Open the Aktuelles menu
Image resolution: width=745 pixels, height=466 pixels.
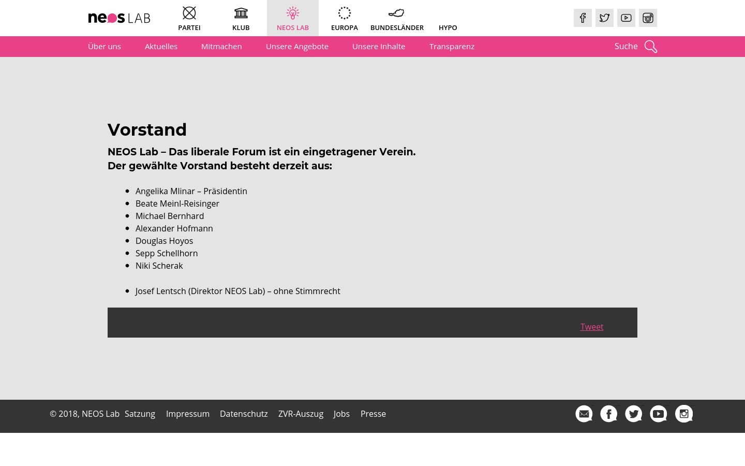point(161,47)
